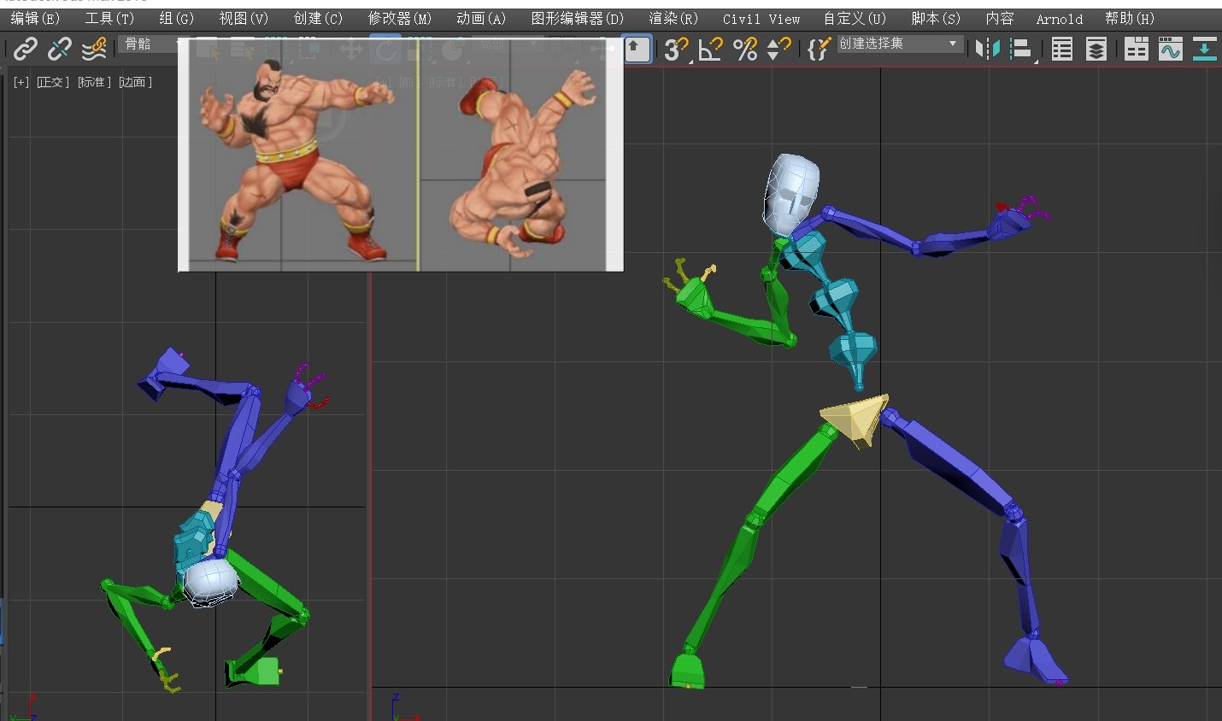Viewport: 1222px width, 721px height.
Task: Click the Zangief reference image overlay
Action: pos(401,155)
